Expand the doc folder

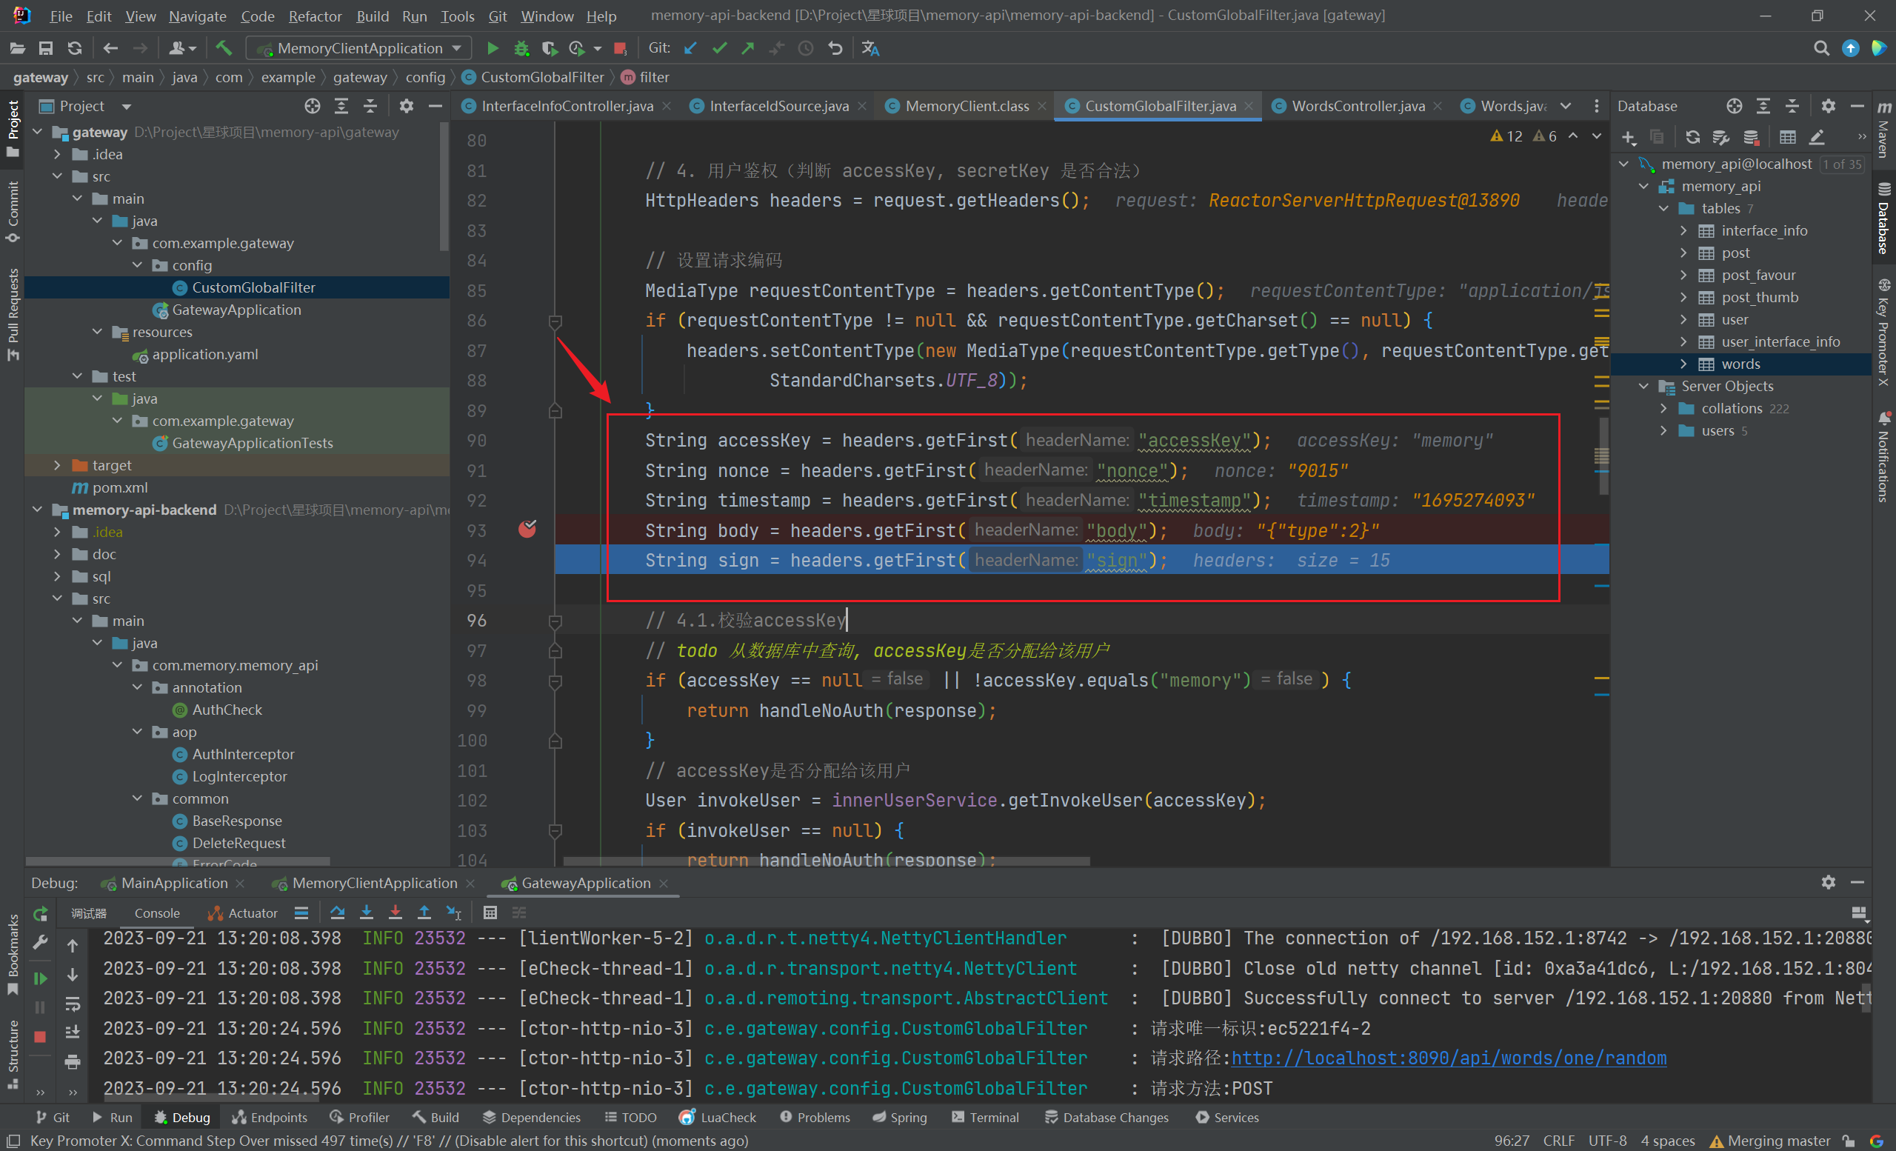[x=57, y=554]
